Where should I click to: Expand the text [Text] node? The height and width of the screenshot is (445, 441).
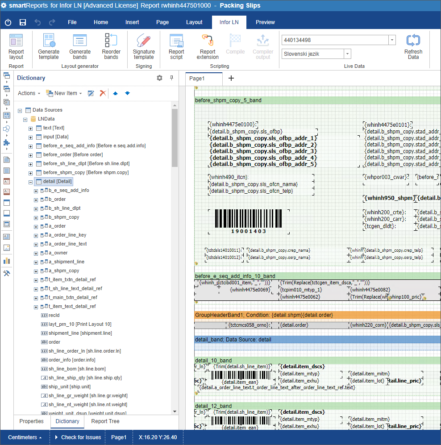31,128
